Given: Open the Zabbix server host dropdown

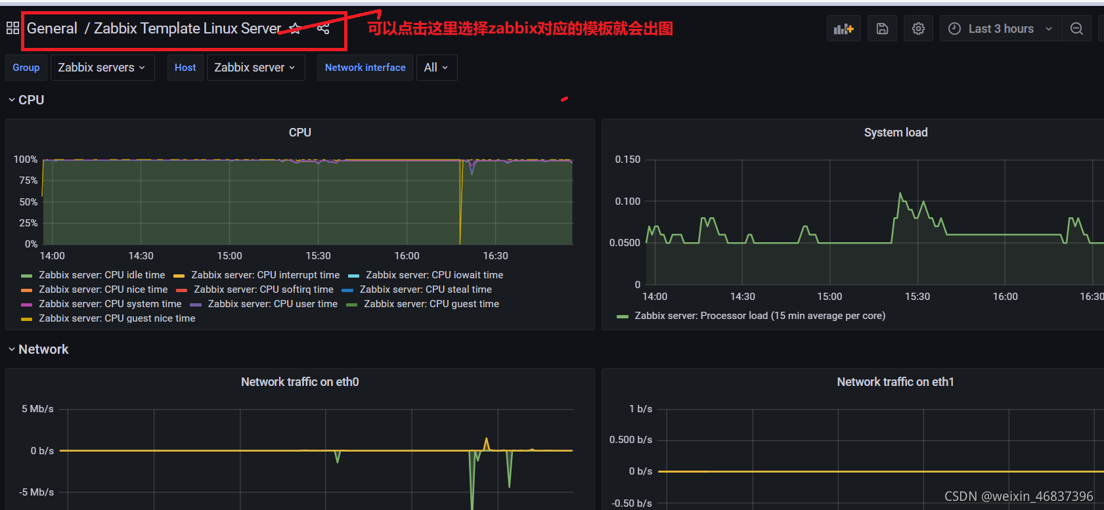Looking at the screenshot, I should coord(255,68).
